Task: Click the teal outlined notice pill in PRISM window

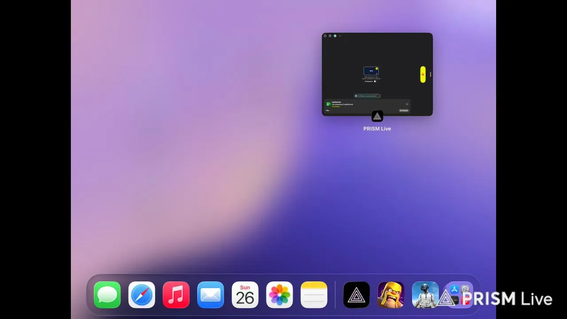Action: click(367, 96)
